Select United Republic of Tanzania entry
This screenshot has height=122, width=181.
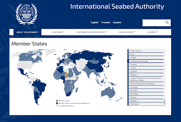146,84
